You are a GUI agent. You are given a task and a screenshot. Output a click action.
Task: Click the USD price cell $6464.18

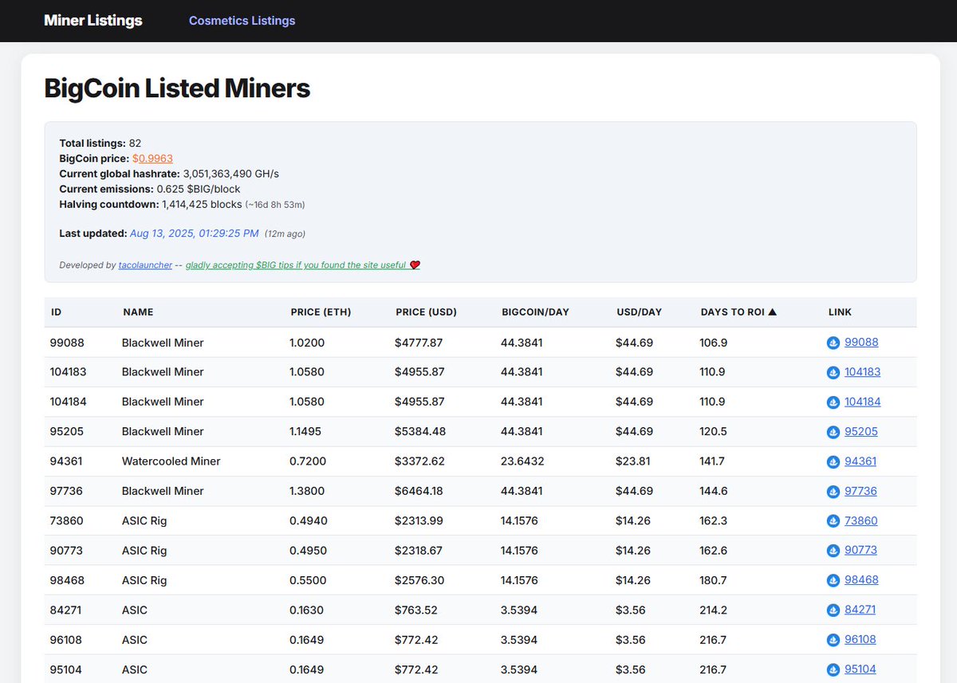click(x=419, y=491)
